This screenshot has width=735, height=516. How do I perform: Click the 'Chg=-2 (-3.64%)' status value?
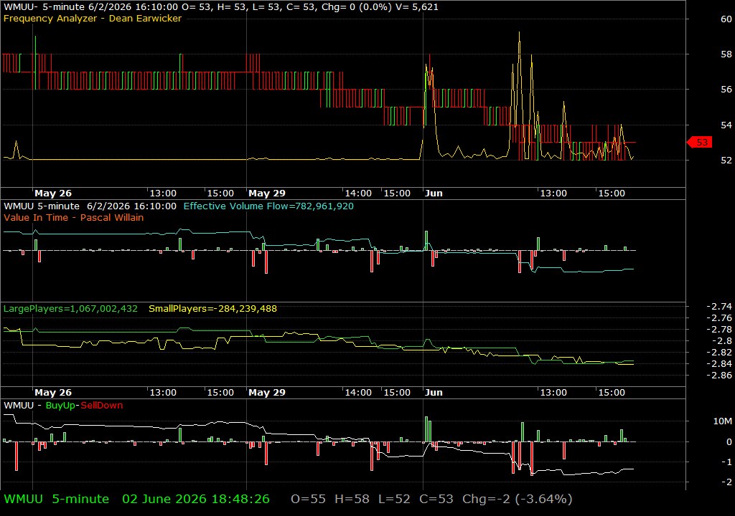517,499
